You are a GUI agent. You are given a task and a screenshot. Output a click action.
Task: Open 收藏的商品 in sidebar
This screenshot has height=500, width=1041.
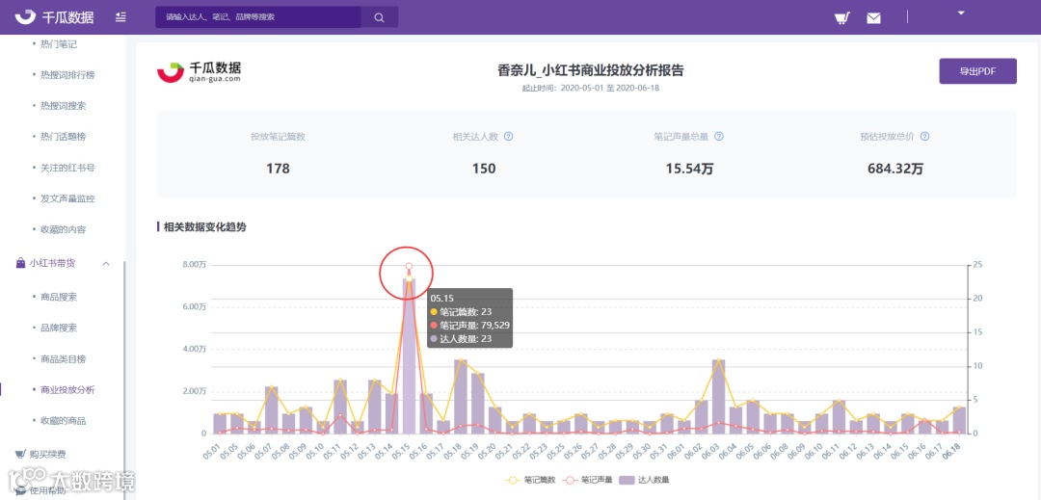[x=63, y=420]
